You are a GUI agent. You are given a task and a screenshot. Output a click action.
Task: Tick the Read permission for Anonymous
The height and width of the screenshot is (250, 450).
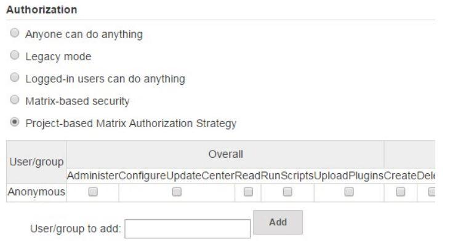click(x=248, y=192)
